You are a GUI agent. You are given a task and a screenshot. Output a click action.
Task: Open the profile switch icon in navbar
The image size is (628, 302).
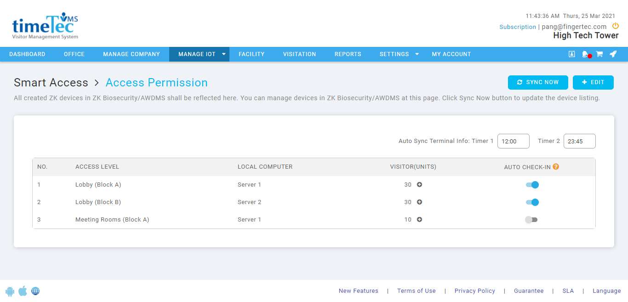point(571,54)
